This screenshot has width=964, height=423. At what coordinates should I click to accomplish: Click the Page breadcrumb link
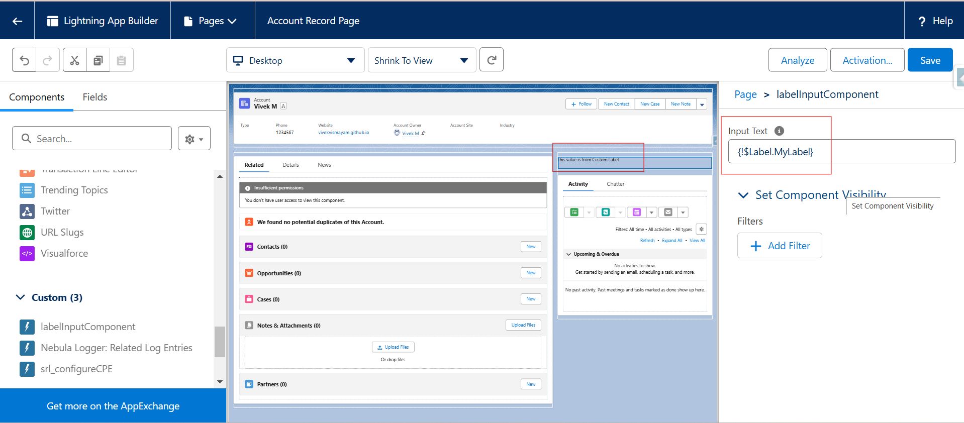745,94
